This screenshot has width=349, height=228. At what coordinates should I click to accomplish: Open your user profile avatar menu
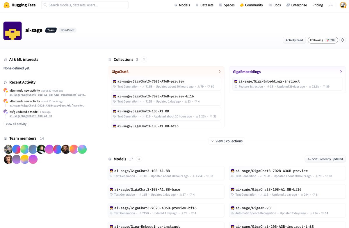point(343,5)
